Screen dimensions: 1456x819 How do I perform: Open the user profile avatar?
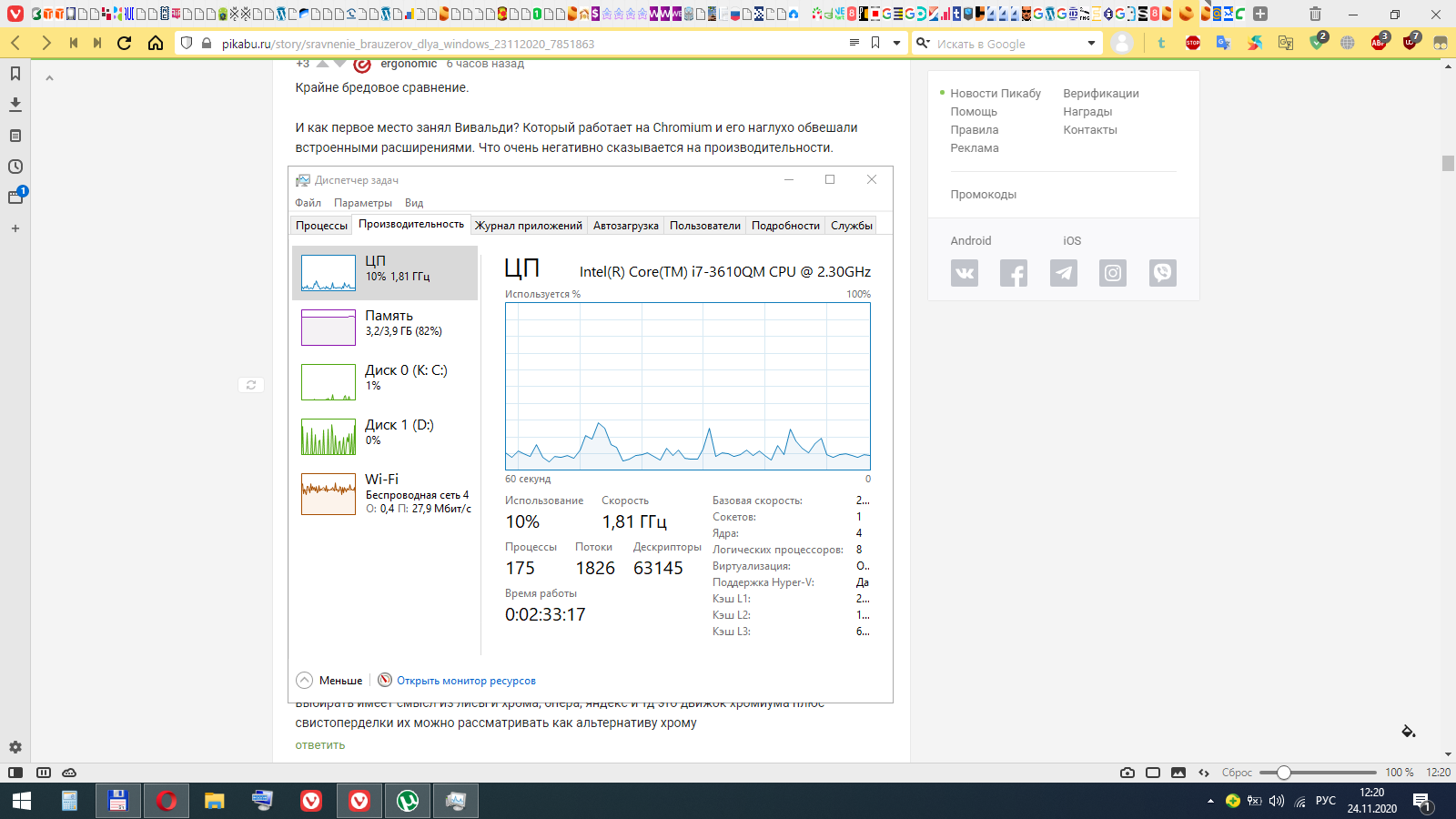[x=1122, y=43]
